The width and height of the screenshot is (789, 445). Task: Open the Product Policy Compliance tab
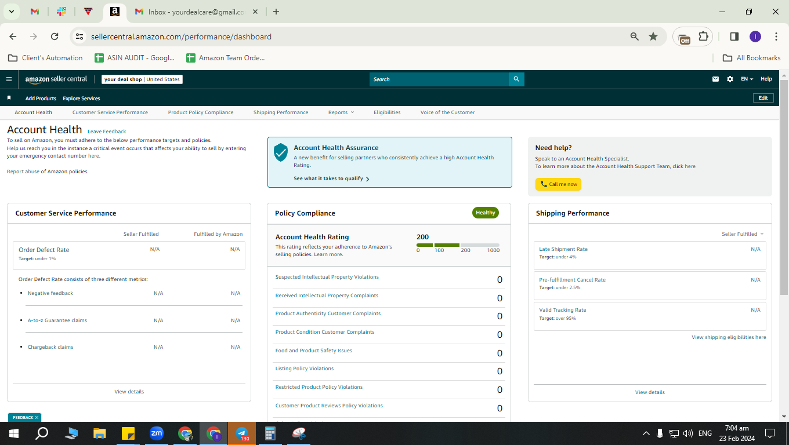[x=201, y=112]
